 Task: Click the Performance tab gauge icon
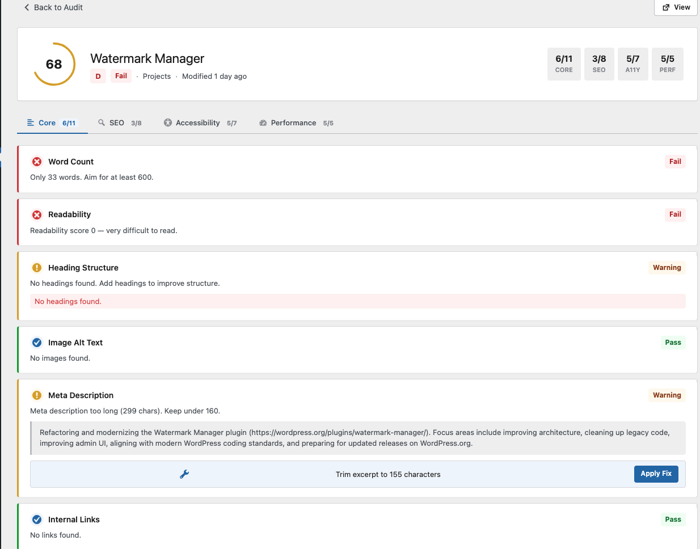263,123
